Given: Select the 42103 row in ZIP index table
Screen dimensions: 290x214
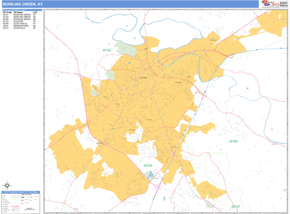Looking at the screenshot, I should (x=19, y=17).
